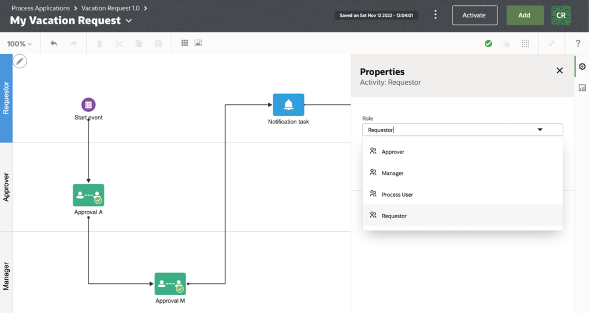The width and height of the screenshot is (591, 315).
Task: Select the Approval M task node
Action: coord(170,284)
